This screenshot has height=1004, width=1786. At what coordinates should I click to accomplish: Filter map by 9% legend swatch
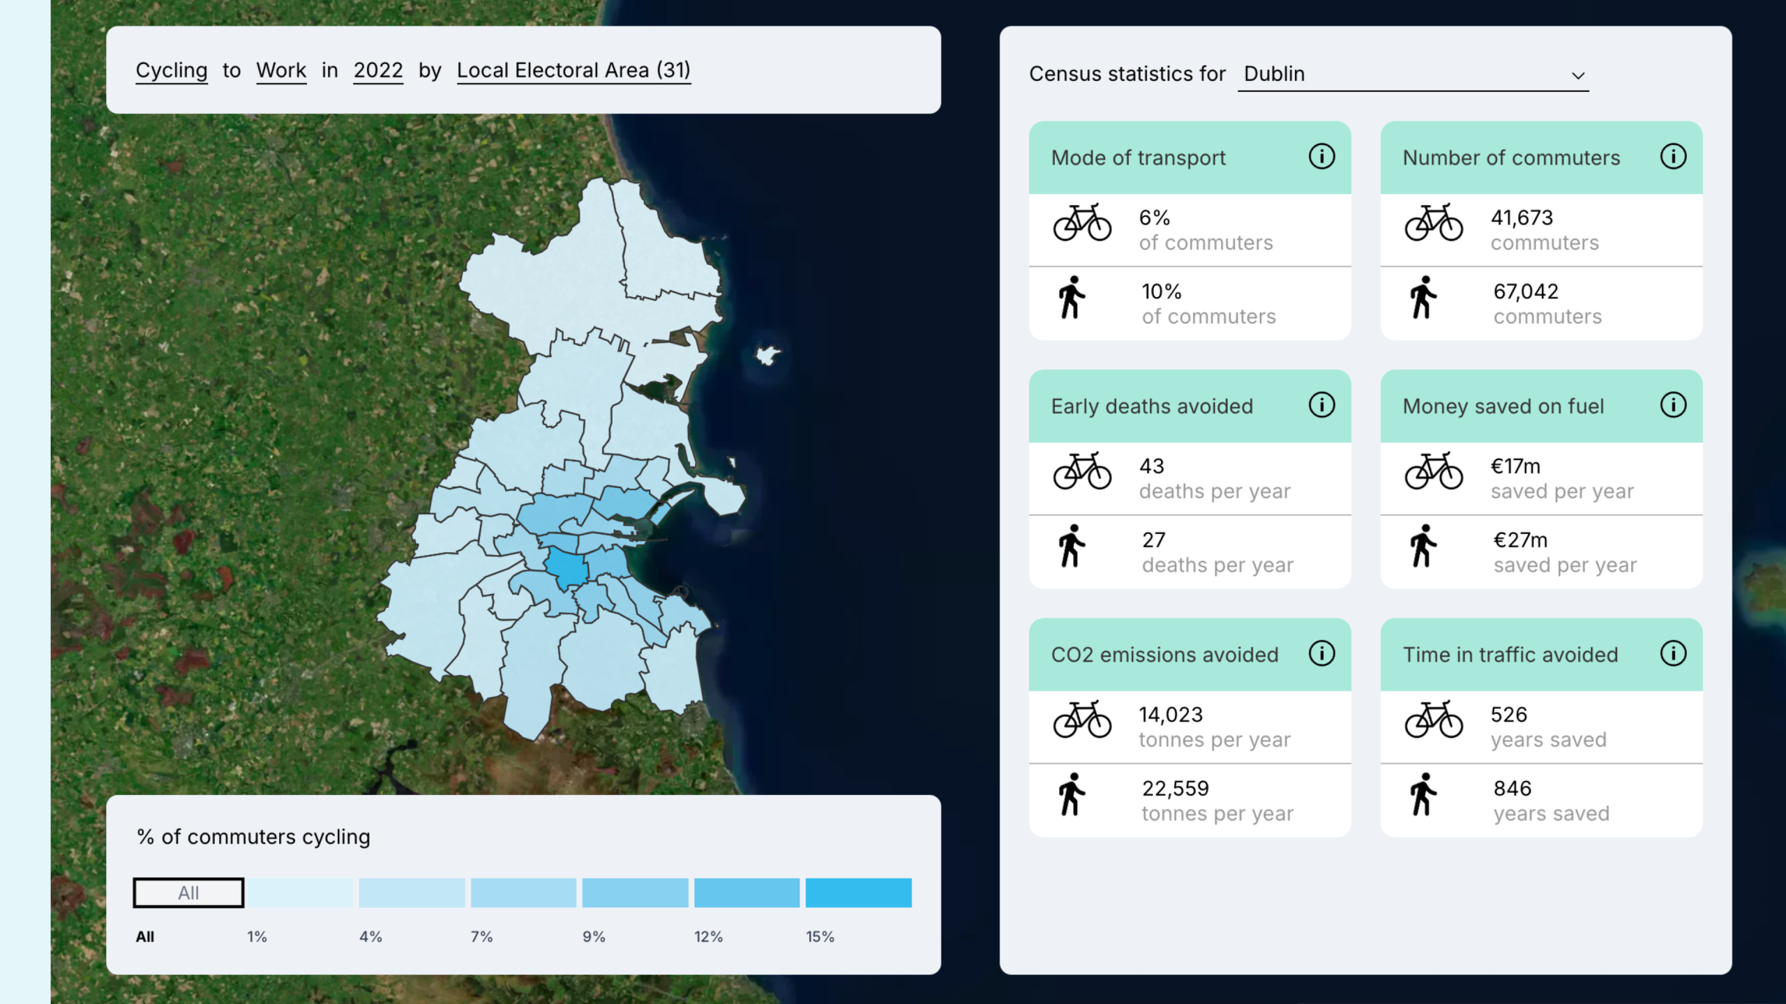[x=635, y=892]
